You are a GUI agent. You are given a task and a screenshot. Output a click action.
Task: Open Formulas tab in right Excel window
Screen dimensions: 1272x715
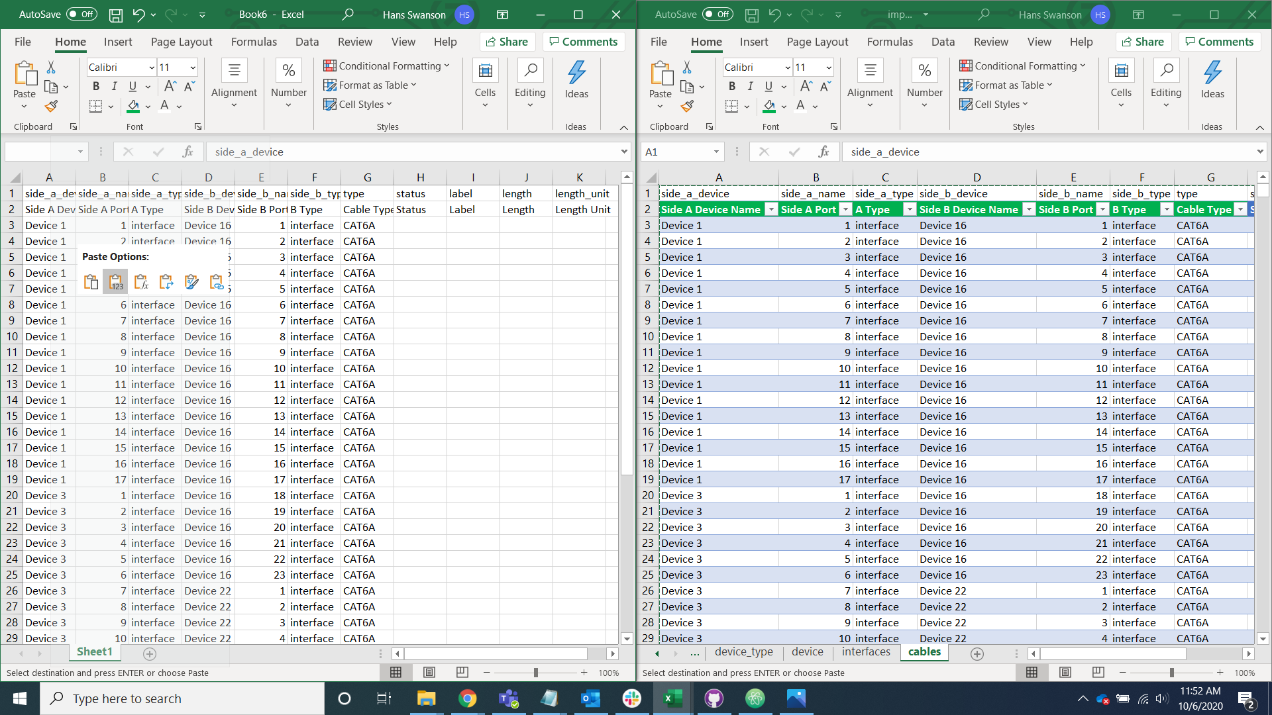tap(890, 42)
